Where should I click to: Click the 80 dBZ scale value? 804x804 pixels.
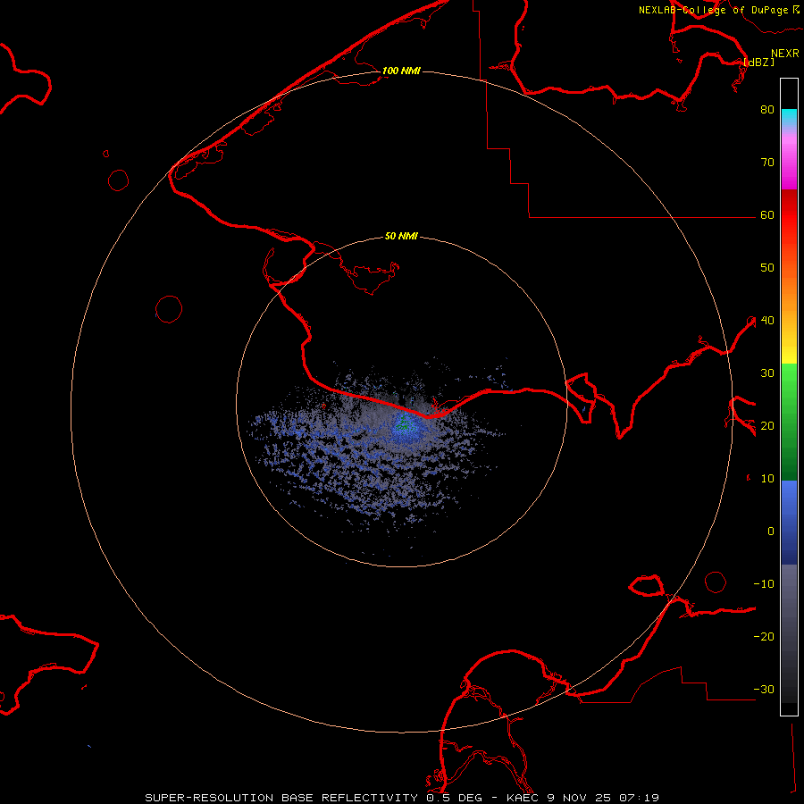(x=767, y=110)
